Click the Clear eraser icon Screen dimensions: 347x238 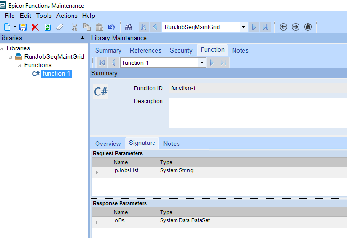60,27
